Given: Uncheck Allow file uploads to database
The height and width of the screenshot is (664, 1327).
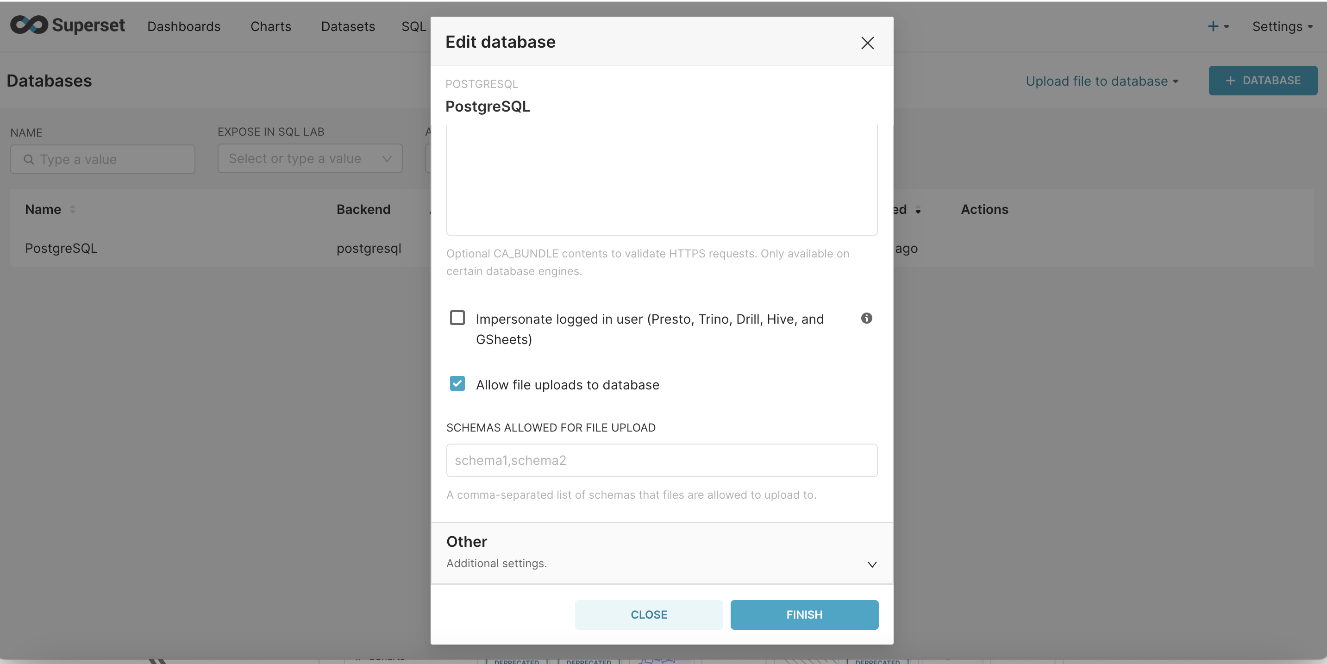Looking at the screenshot, I should click(457, 384).
